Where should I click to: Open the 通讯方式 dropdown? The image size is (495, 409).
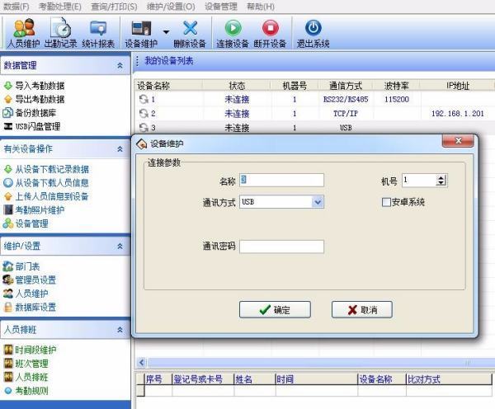[x=318, y=202]
